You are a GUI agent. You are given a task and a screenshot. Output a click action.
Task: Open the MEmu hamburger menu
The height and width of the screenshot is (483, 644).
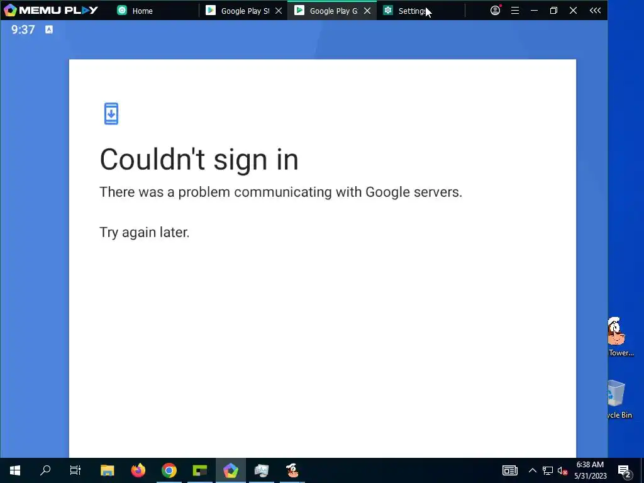click(515, 10)
